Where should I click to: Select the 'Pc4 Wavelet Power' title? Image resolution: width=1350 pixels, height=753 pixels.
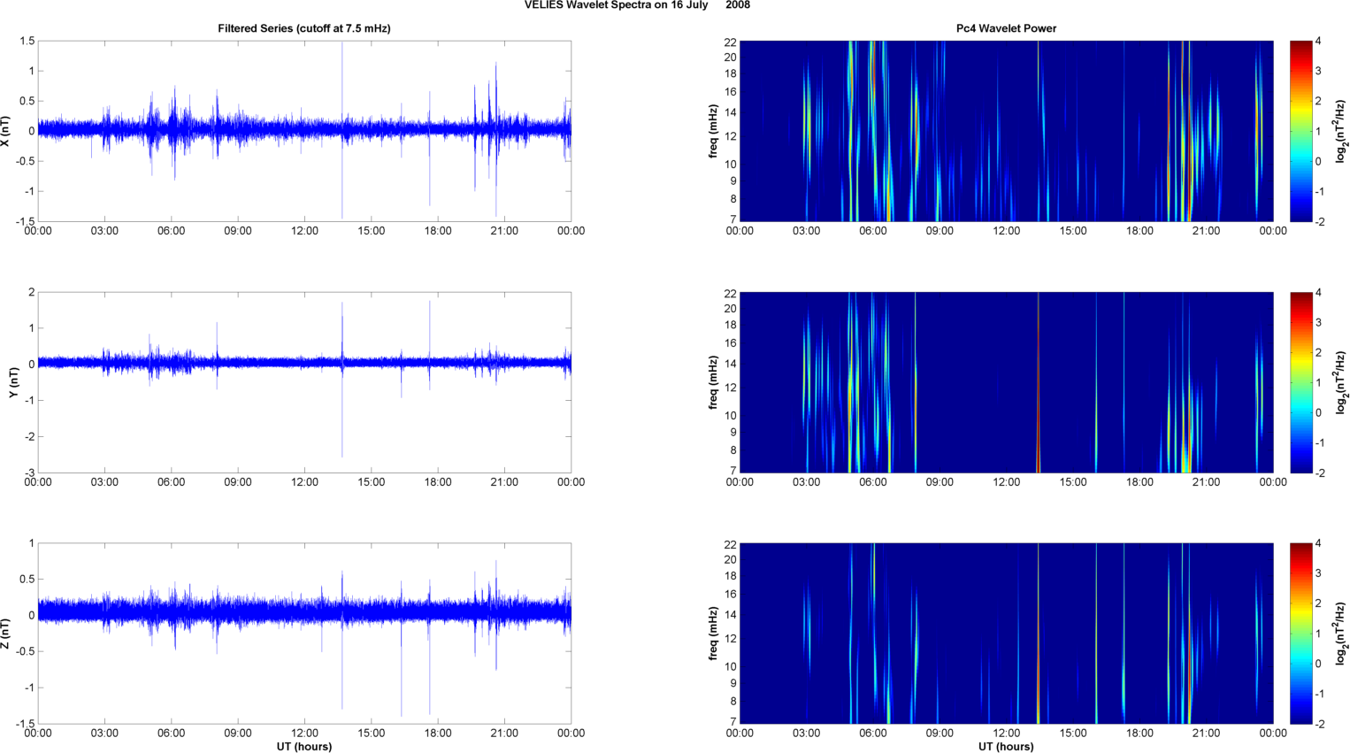(x=1006, y=28)
